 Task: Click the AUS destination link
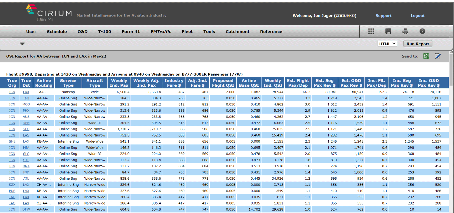pos(26,117)
